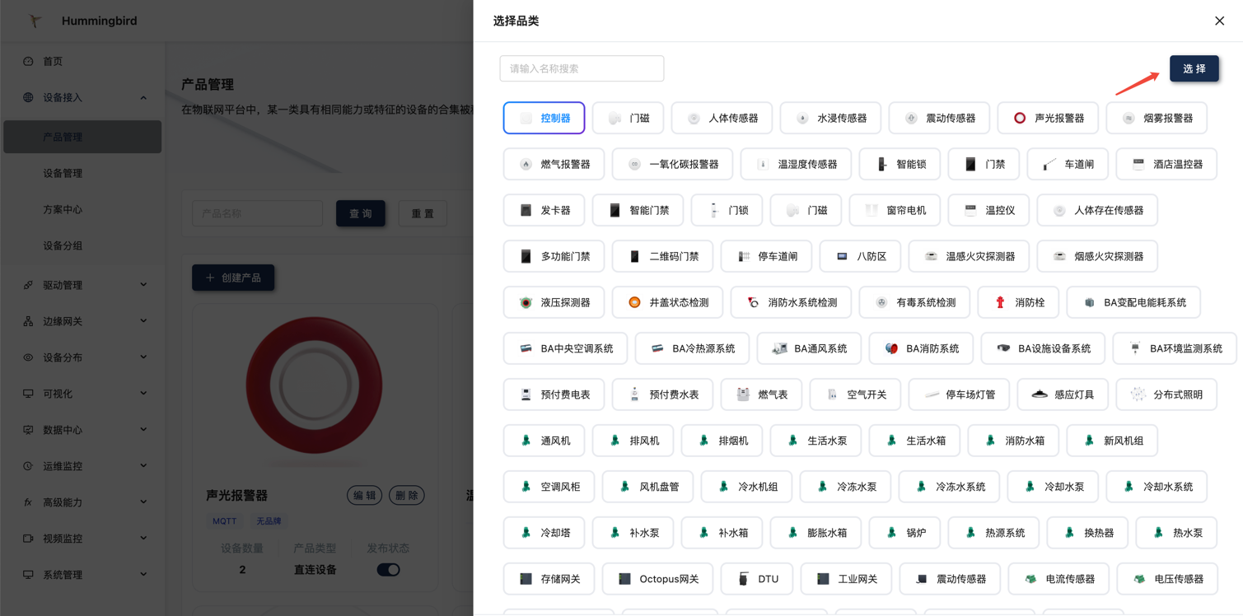The height and width of the screenshot is (616, 1243).
Task: Select the BA消防系统 icon
Action: 891,349
